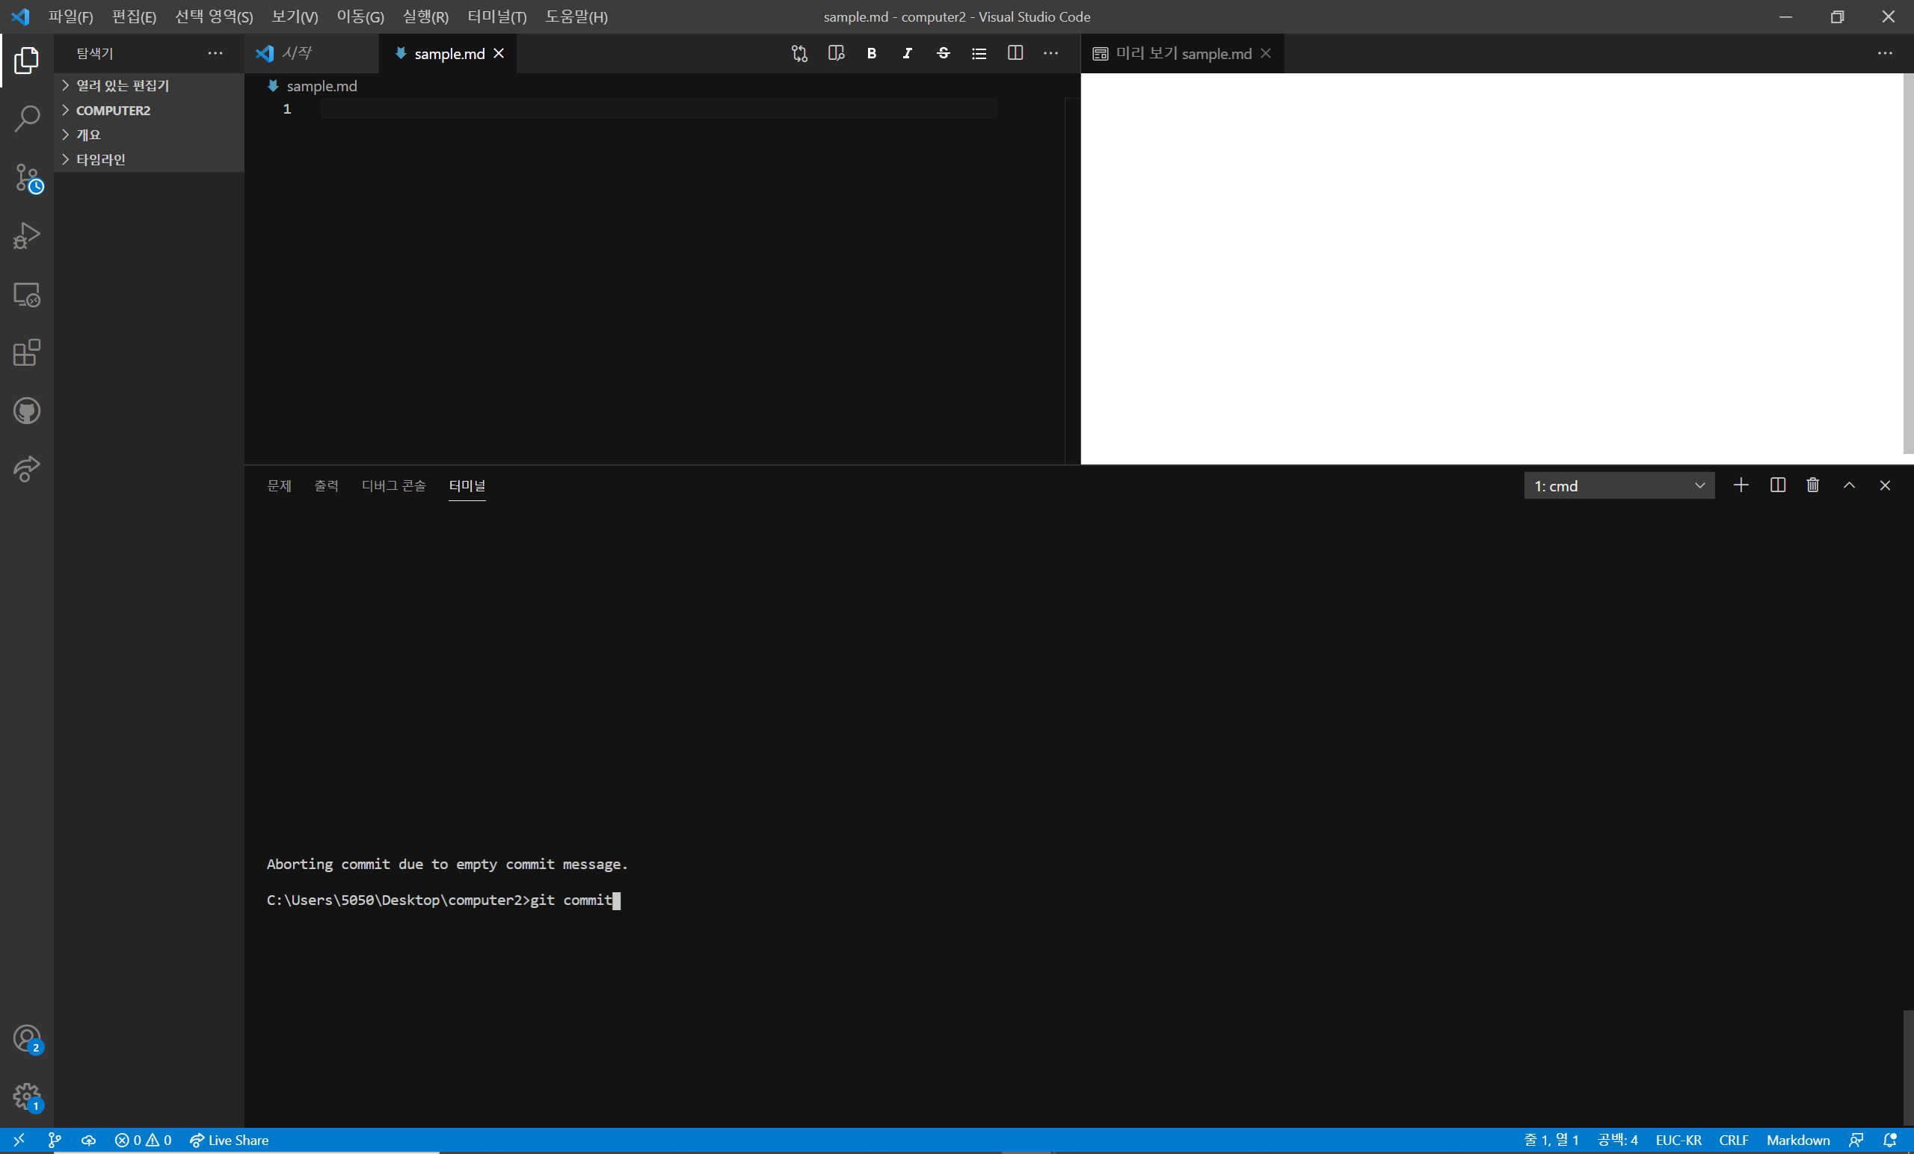Screen dimensions: 1914x1154
Task: Maximize the terminal panel size
Action: [x=1850, y=485]
